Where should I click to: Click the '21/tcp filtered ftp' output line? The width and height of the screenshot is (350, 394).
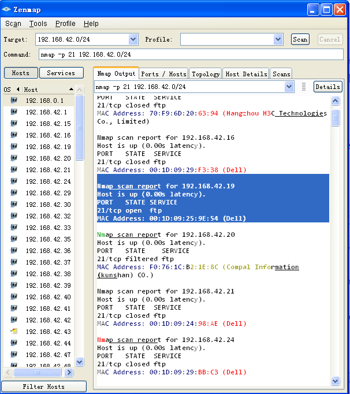coord(135,259)
